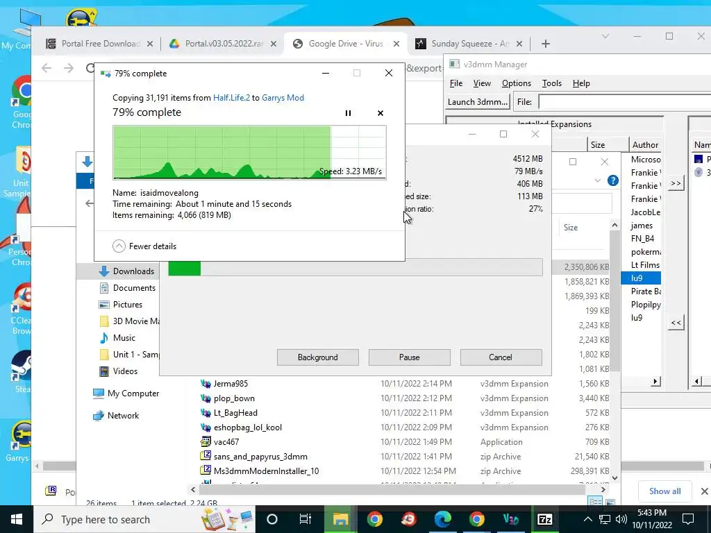Collapse copy dialog with Fewer details
711x533 pixels.
click(x=144, y=246)
